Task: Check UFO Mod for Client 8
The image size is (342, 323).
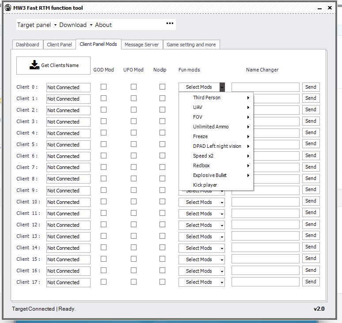Action: pyautogui.click(x=134, y=179)
